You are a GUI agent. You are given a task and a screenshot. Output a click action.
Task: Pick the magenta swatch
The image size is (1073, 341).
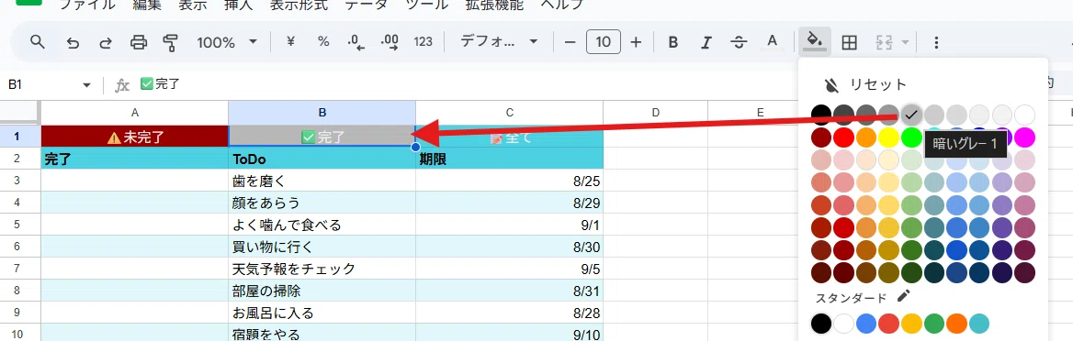coord(1024,137)
